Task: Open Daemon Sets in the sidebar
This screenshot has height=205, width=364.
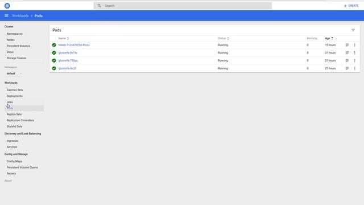Action: click(15, 90)
